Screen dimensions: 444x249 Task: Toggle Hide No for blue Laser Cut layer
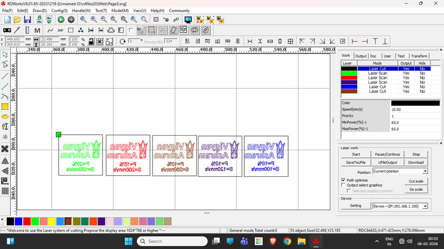422,87
